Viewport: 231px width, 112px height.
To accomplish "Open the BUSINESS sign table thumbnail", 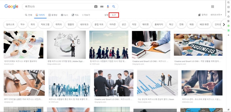I will [x=198, y=45].
